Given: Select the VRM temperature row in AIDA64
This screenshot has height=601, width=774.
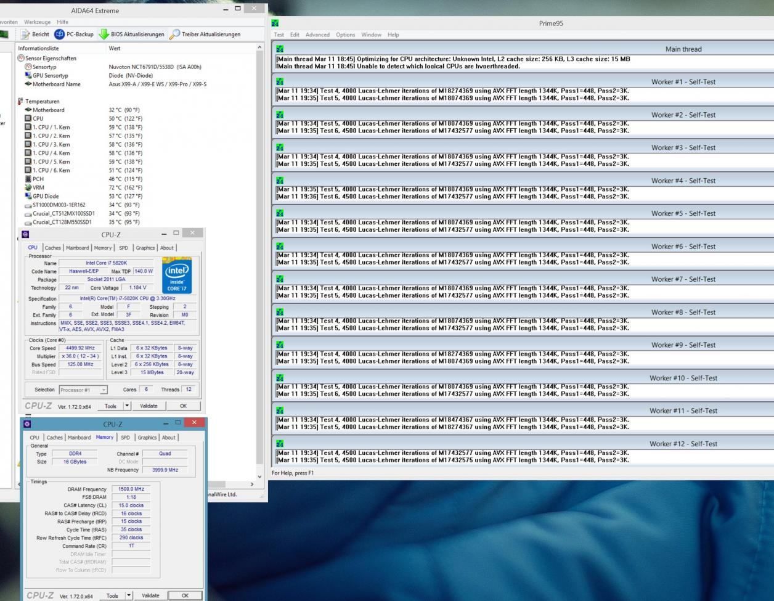Looking at the screenshot, I should point(38,187).
